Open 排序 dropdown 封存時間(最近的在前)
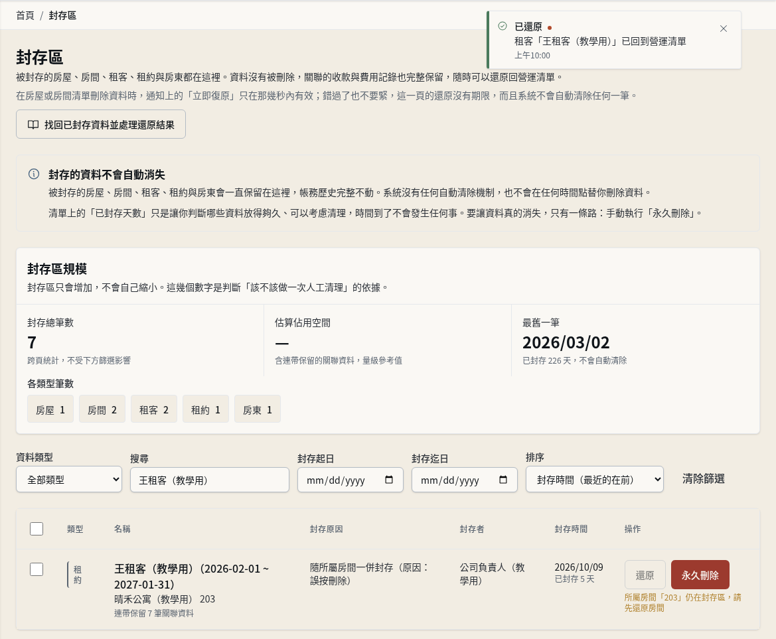Image resolution: width=776 pixels, height=639 pixels. pyautogui.click(x=594, y=479)
